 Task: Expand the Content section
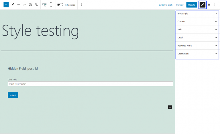point(197,22)
